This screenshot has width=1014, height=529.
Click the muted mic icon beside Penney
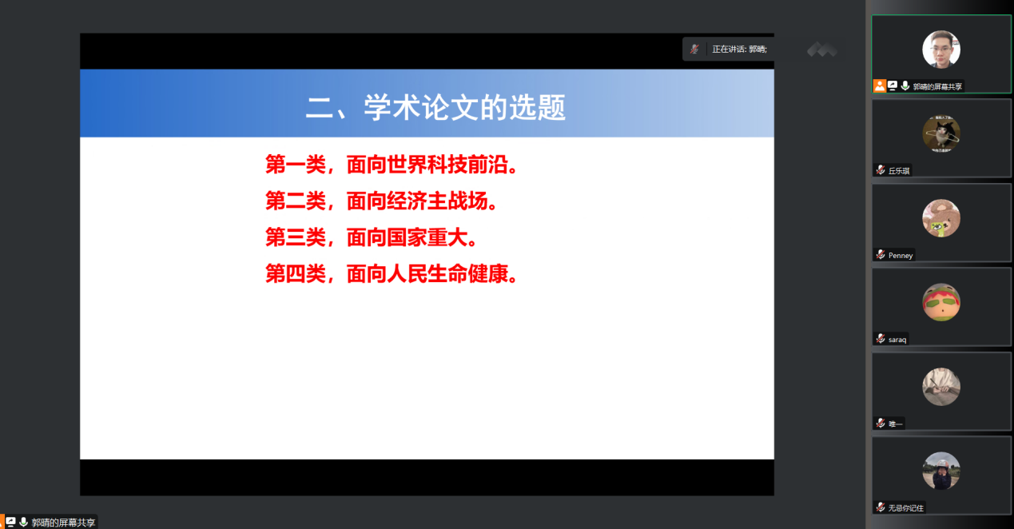point(880,255)
